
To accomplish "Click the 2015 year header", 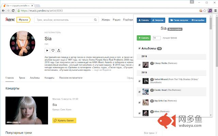I will pos(144,72).
